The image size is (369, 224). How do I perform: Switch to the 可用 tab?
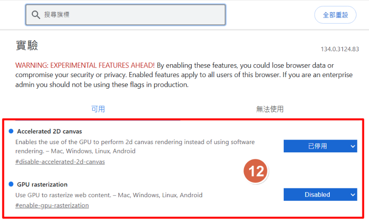[98, 109]
